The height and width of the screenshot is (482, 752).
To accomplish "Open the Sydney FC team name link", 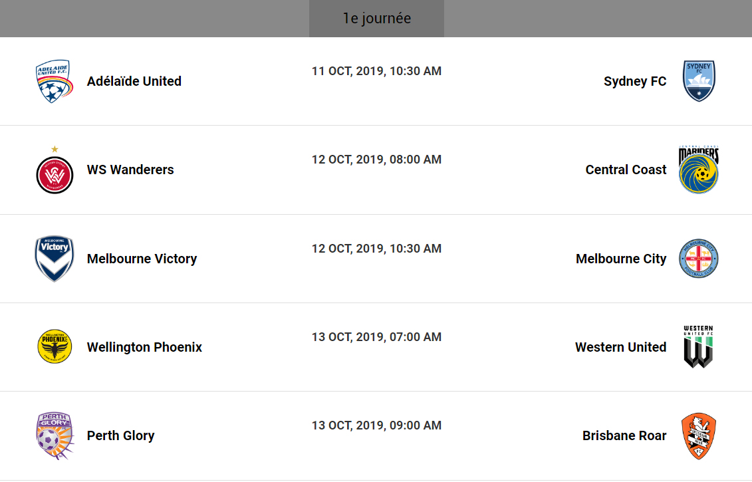I will point(635,81).
